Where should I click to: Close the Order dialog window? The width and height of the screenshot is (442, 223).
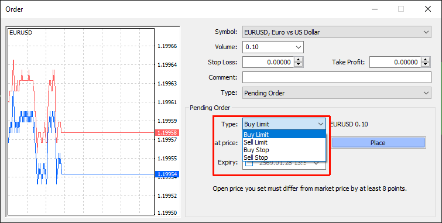click(x=427, y=9)
